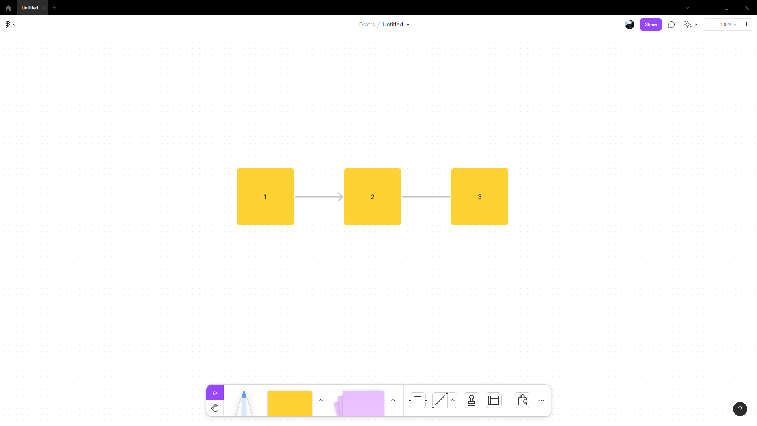Restore down the FigJam window
Screen dimensions: 757x426
point(727,8)
